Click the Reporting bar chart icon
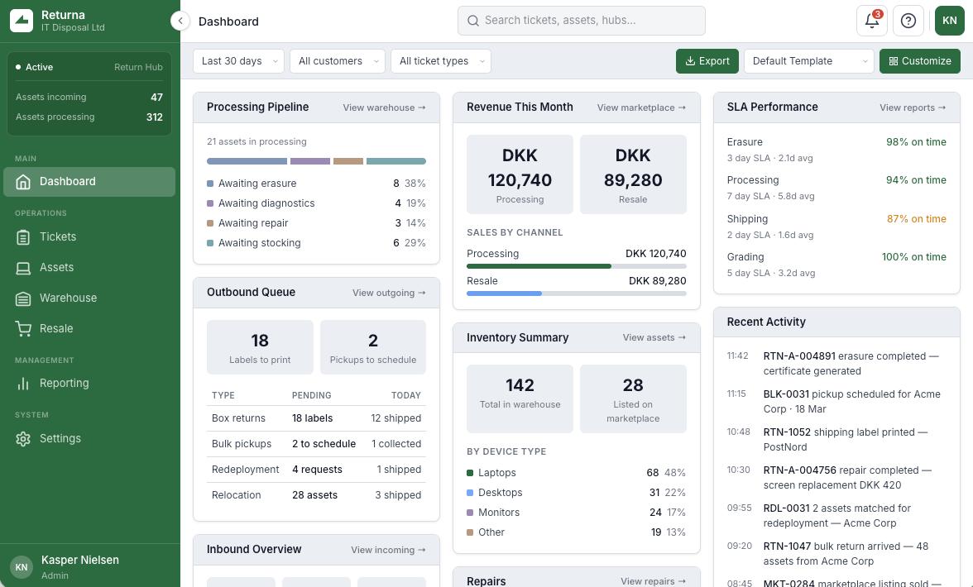 coord(23,384)
